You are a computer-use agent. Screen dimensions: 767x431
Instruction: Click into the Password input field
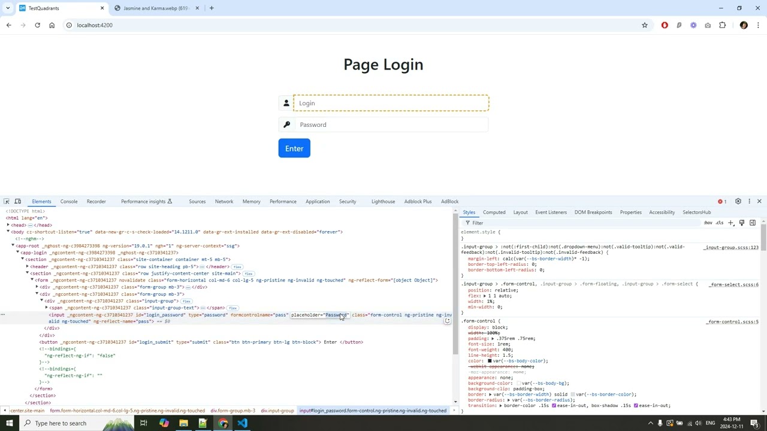pyautogui.click(x=391, y=125)
